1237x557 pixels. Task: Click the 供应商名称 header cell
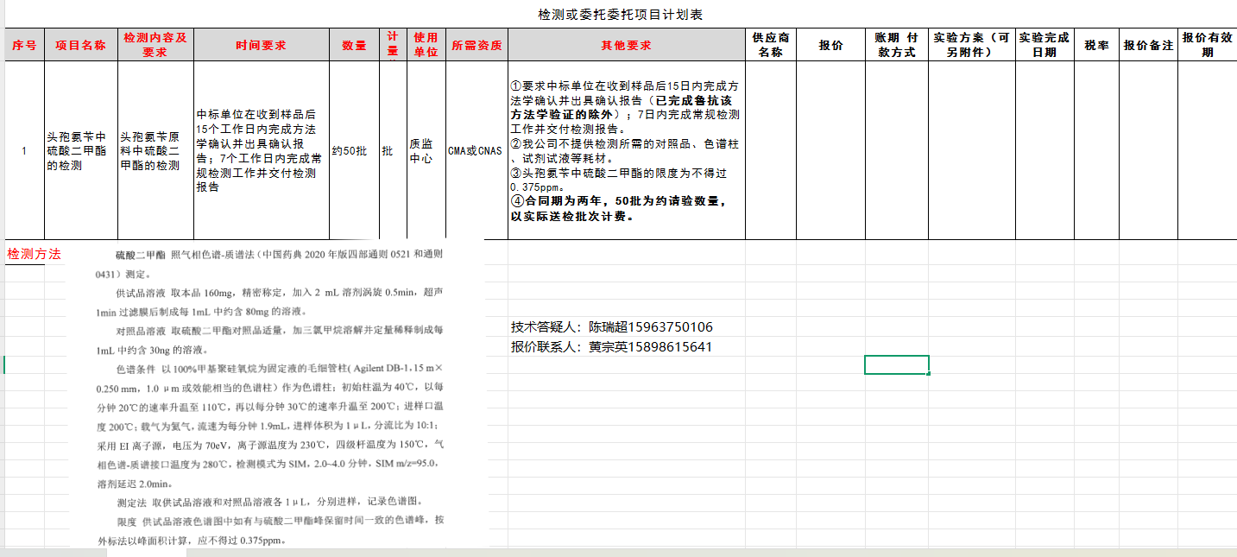[x=770, y=45]
